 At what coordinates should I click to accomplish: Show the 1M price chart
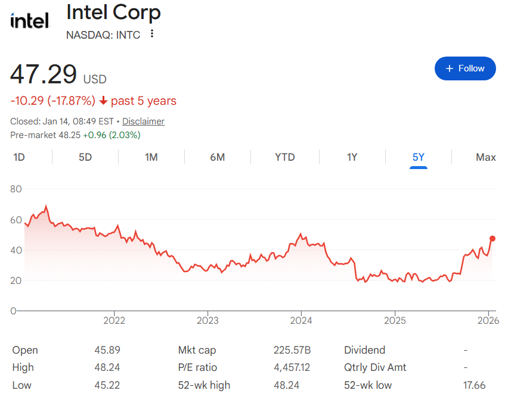point(151,157)
